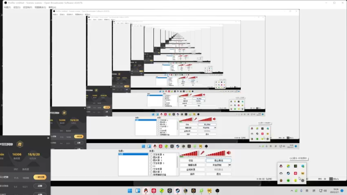Screen dimensions: 347x195
Task: Toggle the 图片源 3 source checkbox
Action: point(151,160)
